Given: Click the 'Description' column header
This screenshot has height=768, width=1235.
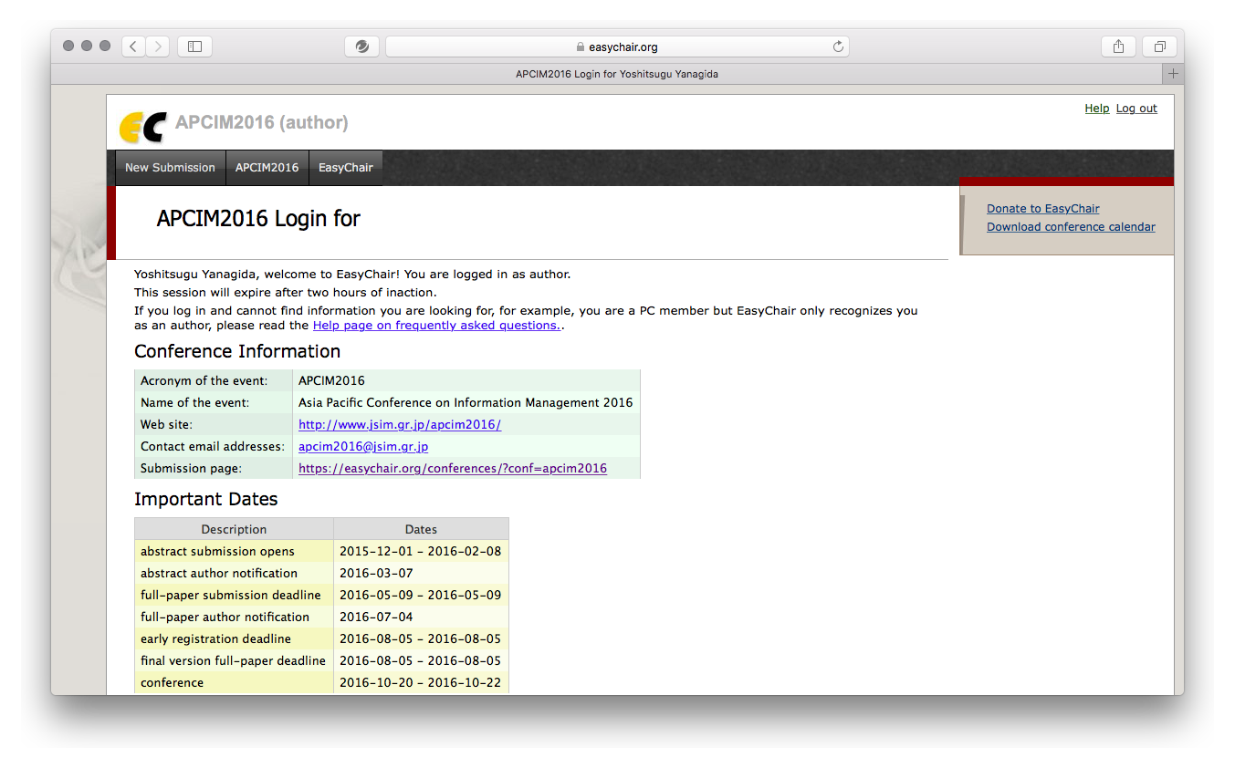Looking at the screenshot, I should [234, 529].
